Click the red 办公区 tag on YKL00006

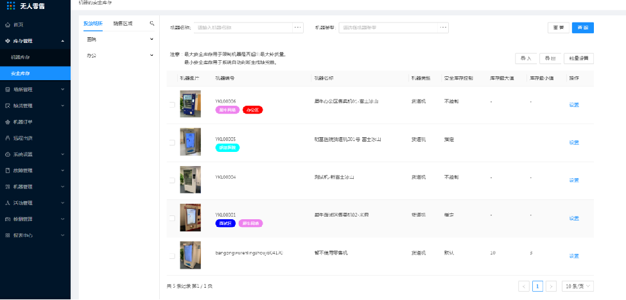point(253,110)
